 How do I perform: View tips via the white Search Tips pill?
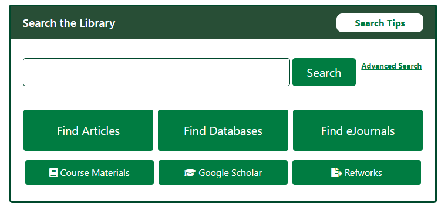point(380,23)
